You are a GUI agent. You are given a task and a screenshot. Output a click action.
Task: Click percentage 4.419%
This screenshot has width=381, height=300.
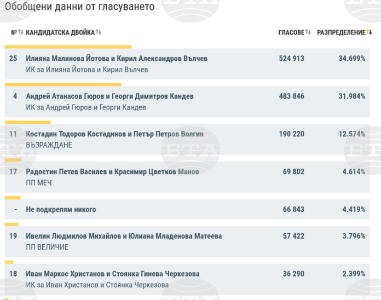354,209
